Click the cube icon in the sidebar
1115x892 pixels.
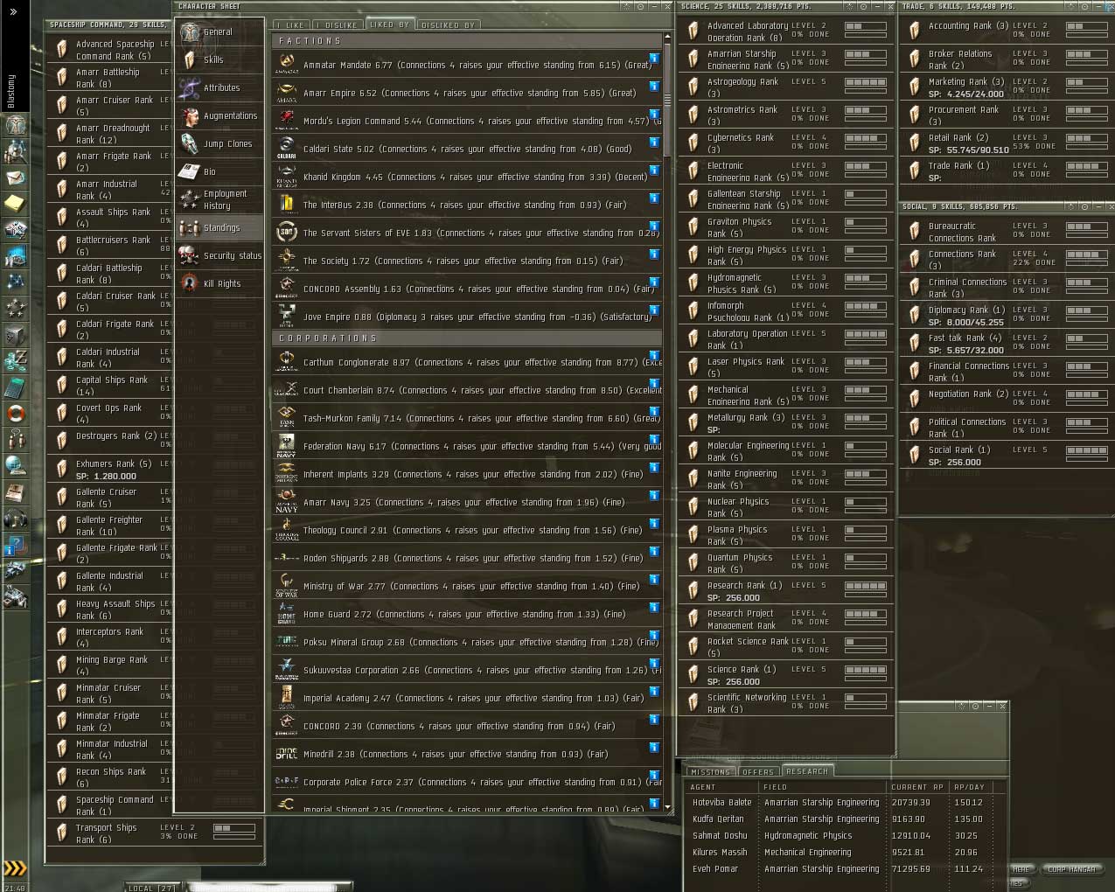(x=15, y=335)
